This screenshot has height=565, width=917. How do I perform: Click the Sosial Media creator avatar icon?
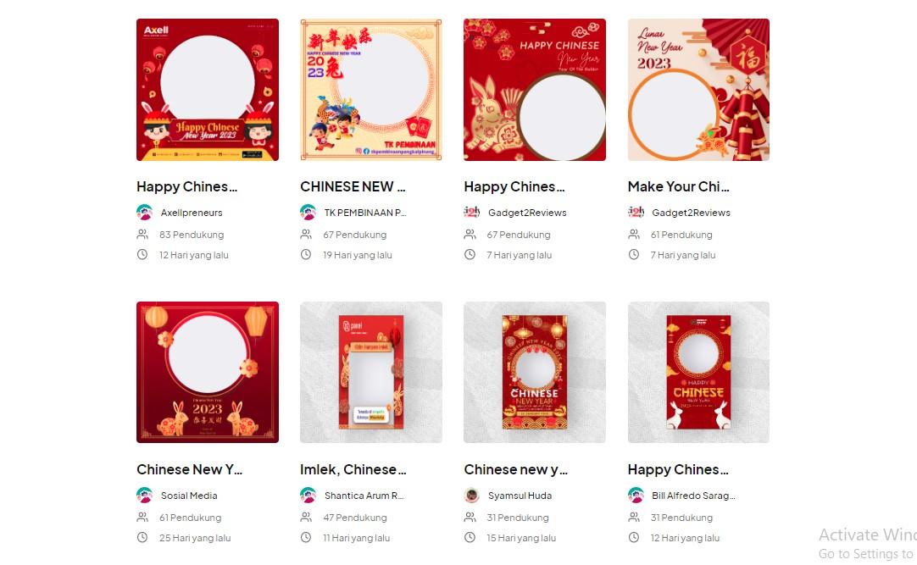pyautogui.click(x=144, y=495)
